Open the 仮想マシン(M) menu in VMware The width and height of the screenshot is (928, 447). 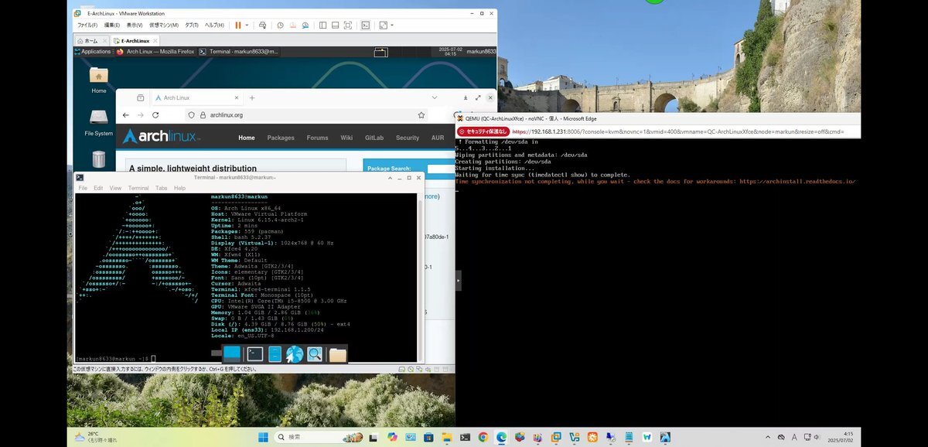click(x=164, y=25)
